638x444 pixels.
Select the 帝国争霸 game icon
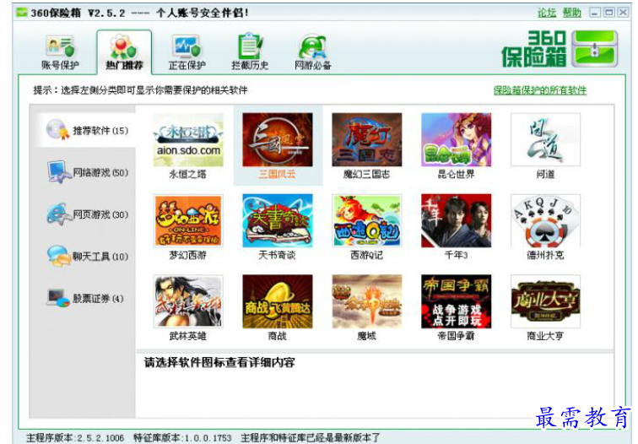pyautogui.click(x=456, y=301)
